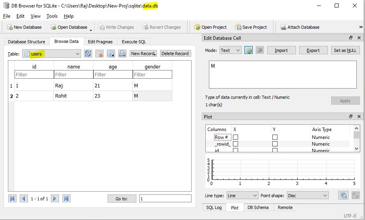
Task: Refresh plot icon button
Action: point(356,195)
